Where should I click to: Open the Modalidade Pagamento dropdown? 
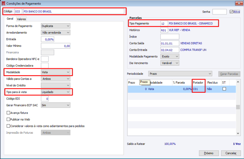click(170, 56)
